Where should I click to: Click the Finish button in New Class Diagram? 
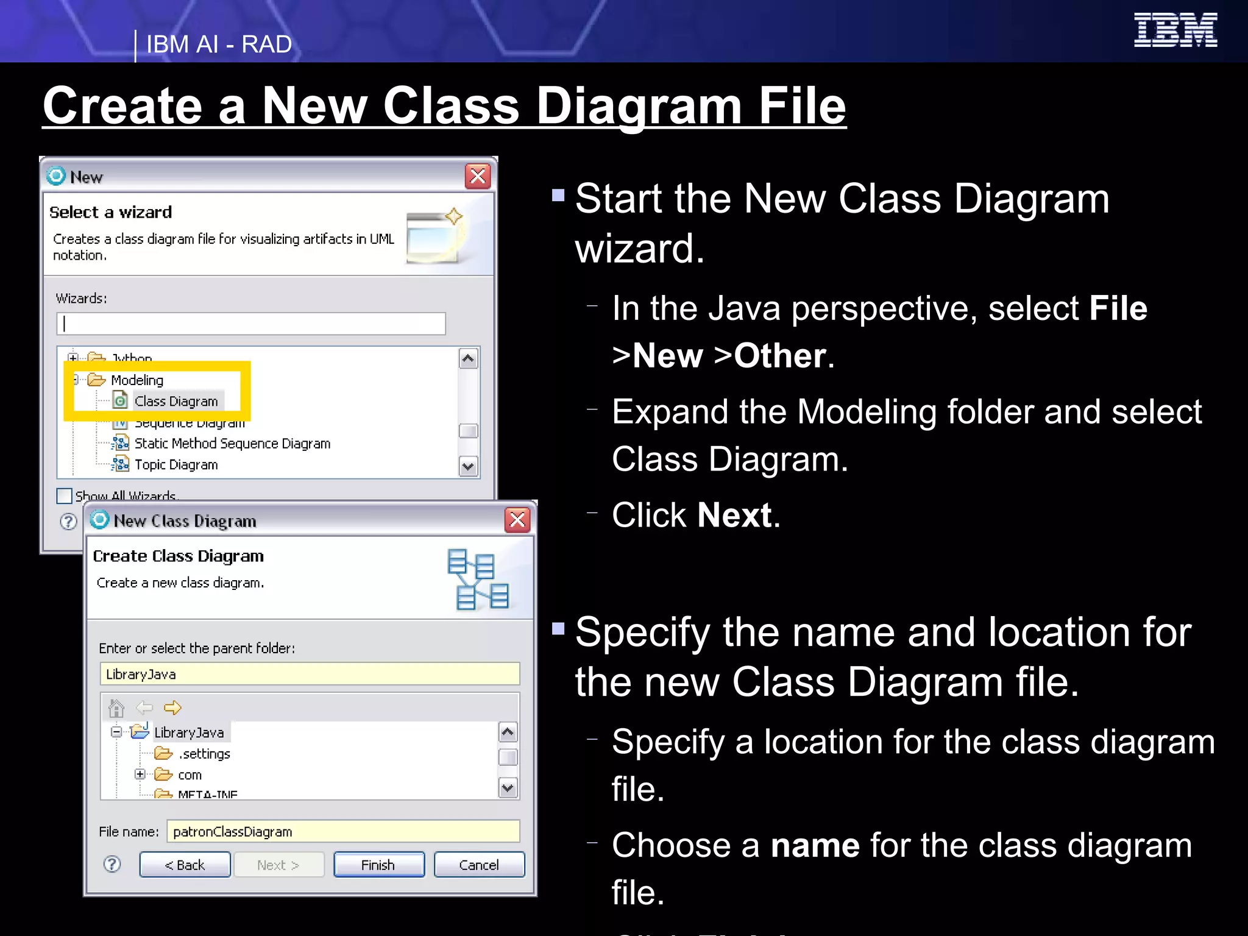pos(378,865)
